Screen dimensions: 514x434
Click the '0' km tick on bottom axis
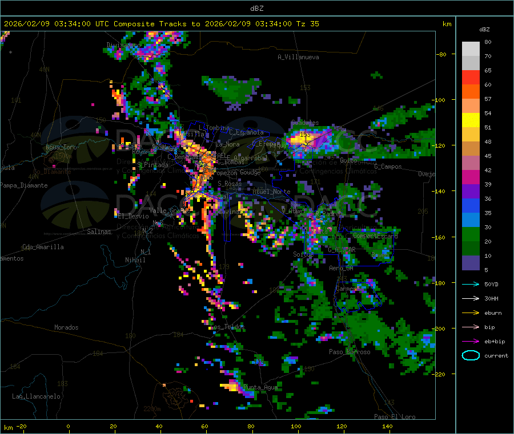tap(68, 426)
